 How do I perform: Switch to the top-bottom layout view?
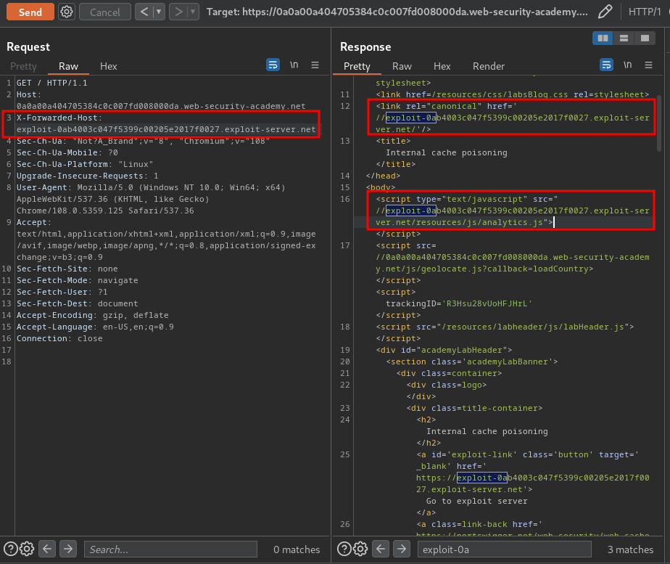[x=624, y=38]
